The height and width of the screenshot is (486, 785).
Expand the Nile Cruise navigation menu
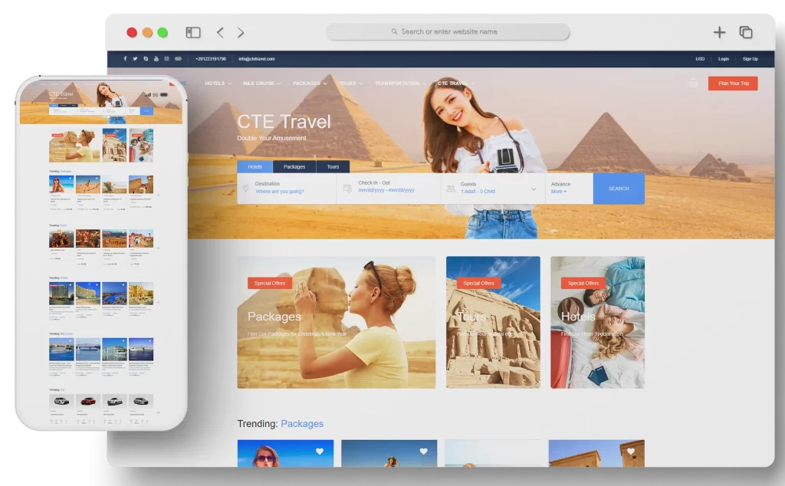[x=259, y=84]
